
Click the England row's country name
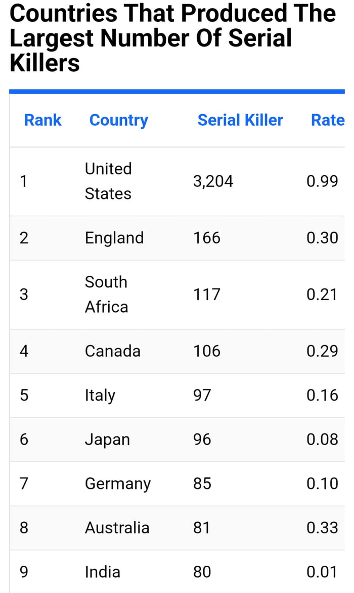114,238
